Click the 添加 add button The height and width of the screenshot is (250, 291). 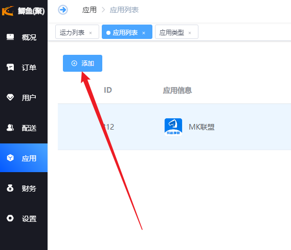coord(82,63)
